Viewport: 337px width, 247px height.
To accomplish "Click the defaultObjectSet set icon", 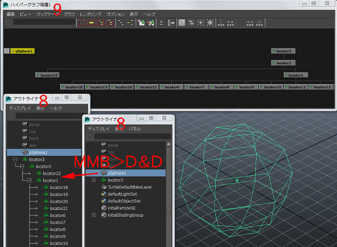I will [104, 201].
